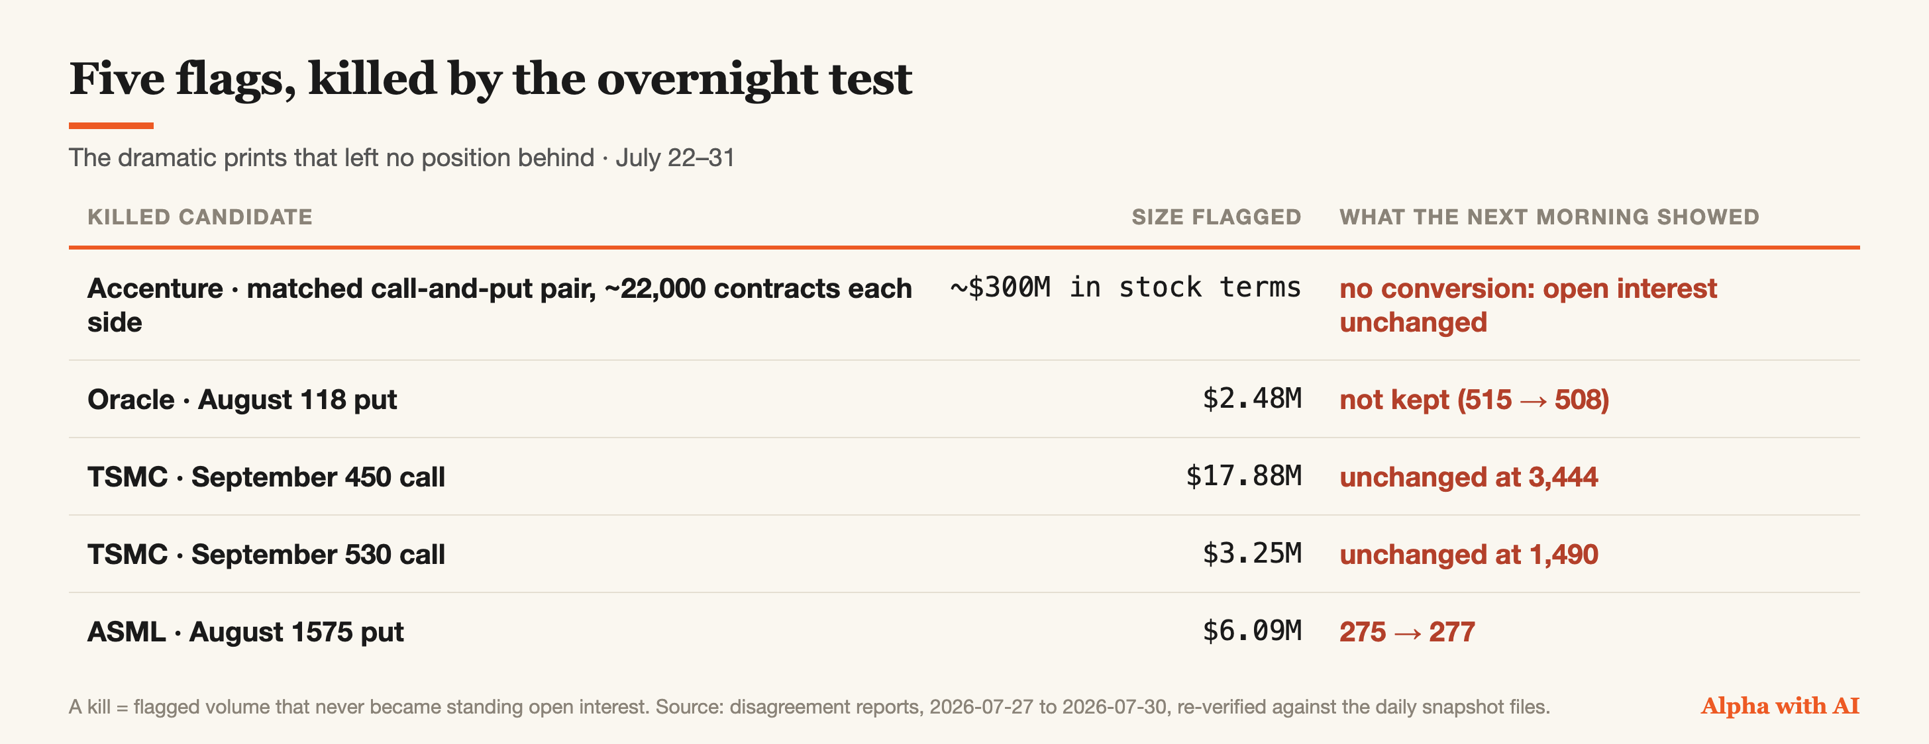The width and height of the screenshot is (1929, 744).
Task: Select the TSMC September 530 call row
Action: 964,554
